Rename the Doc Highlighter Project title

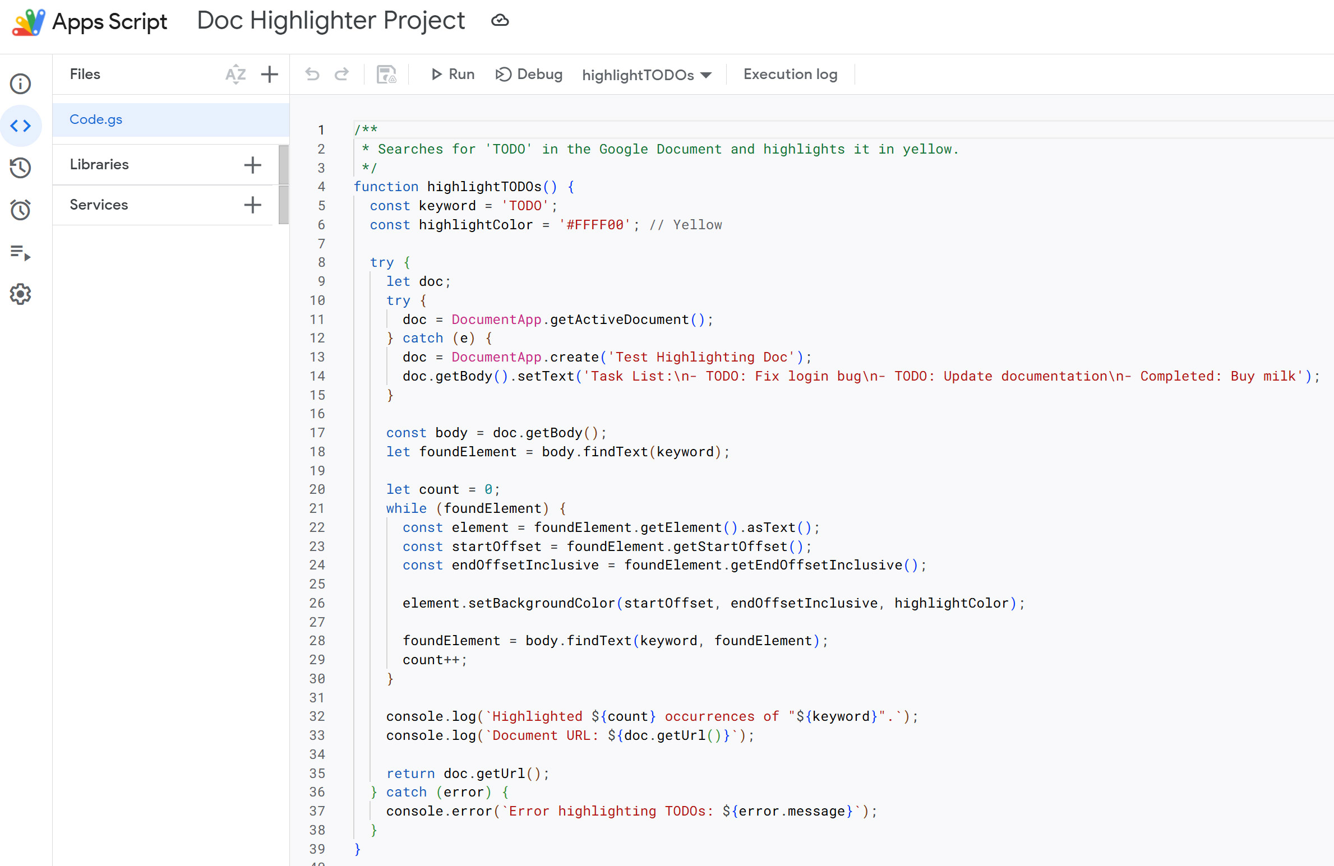(331, 21)
